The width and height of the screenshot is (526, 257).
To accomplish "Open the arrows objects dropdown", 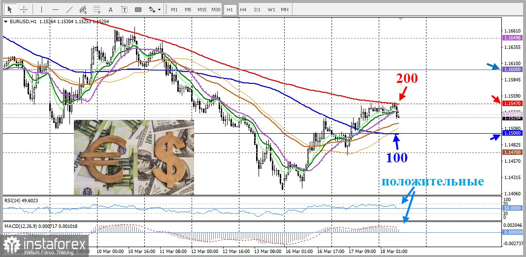I will pos(155,9).
